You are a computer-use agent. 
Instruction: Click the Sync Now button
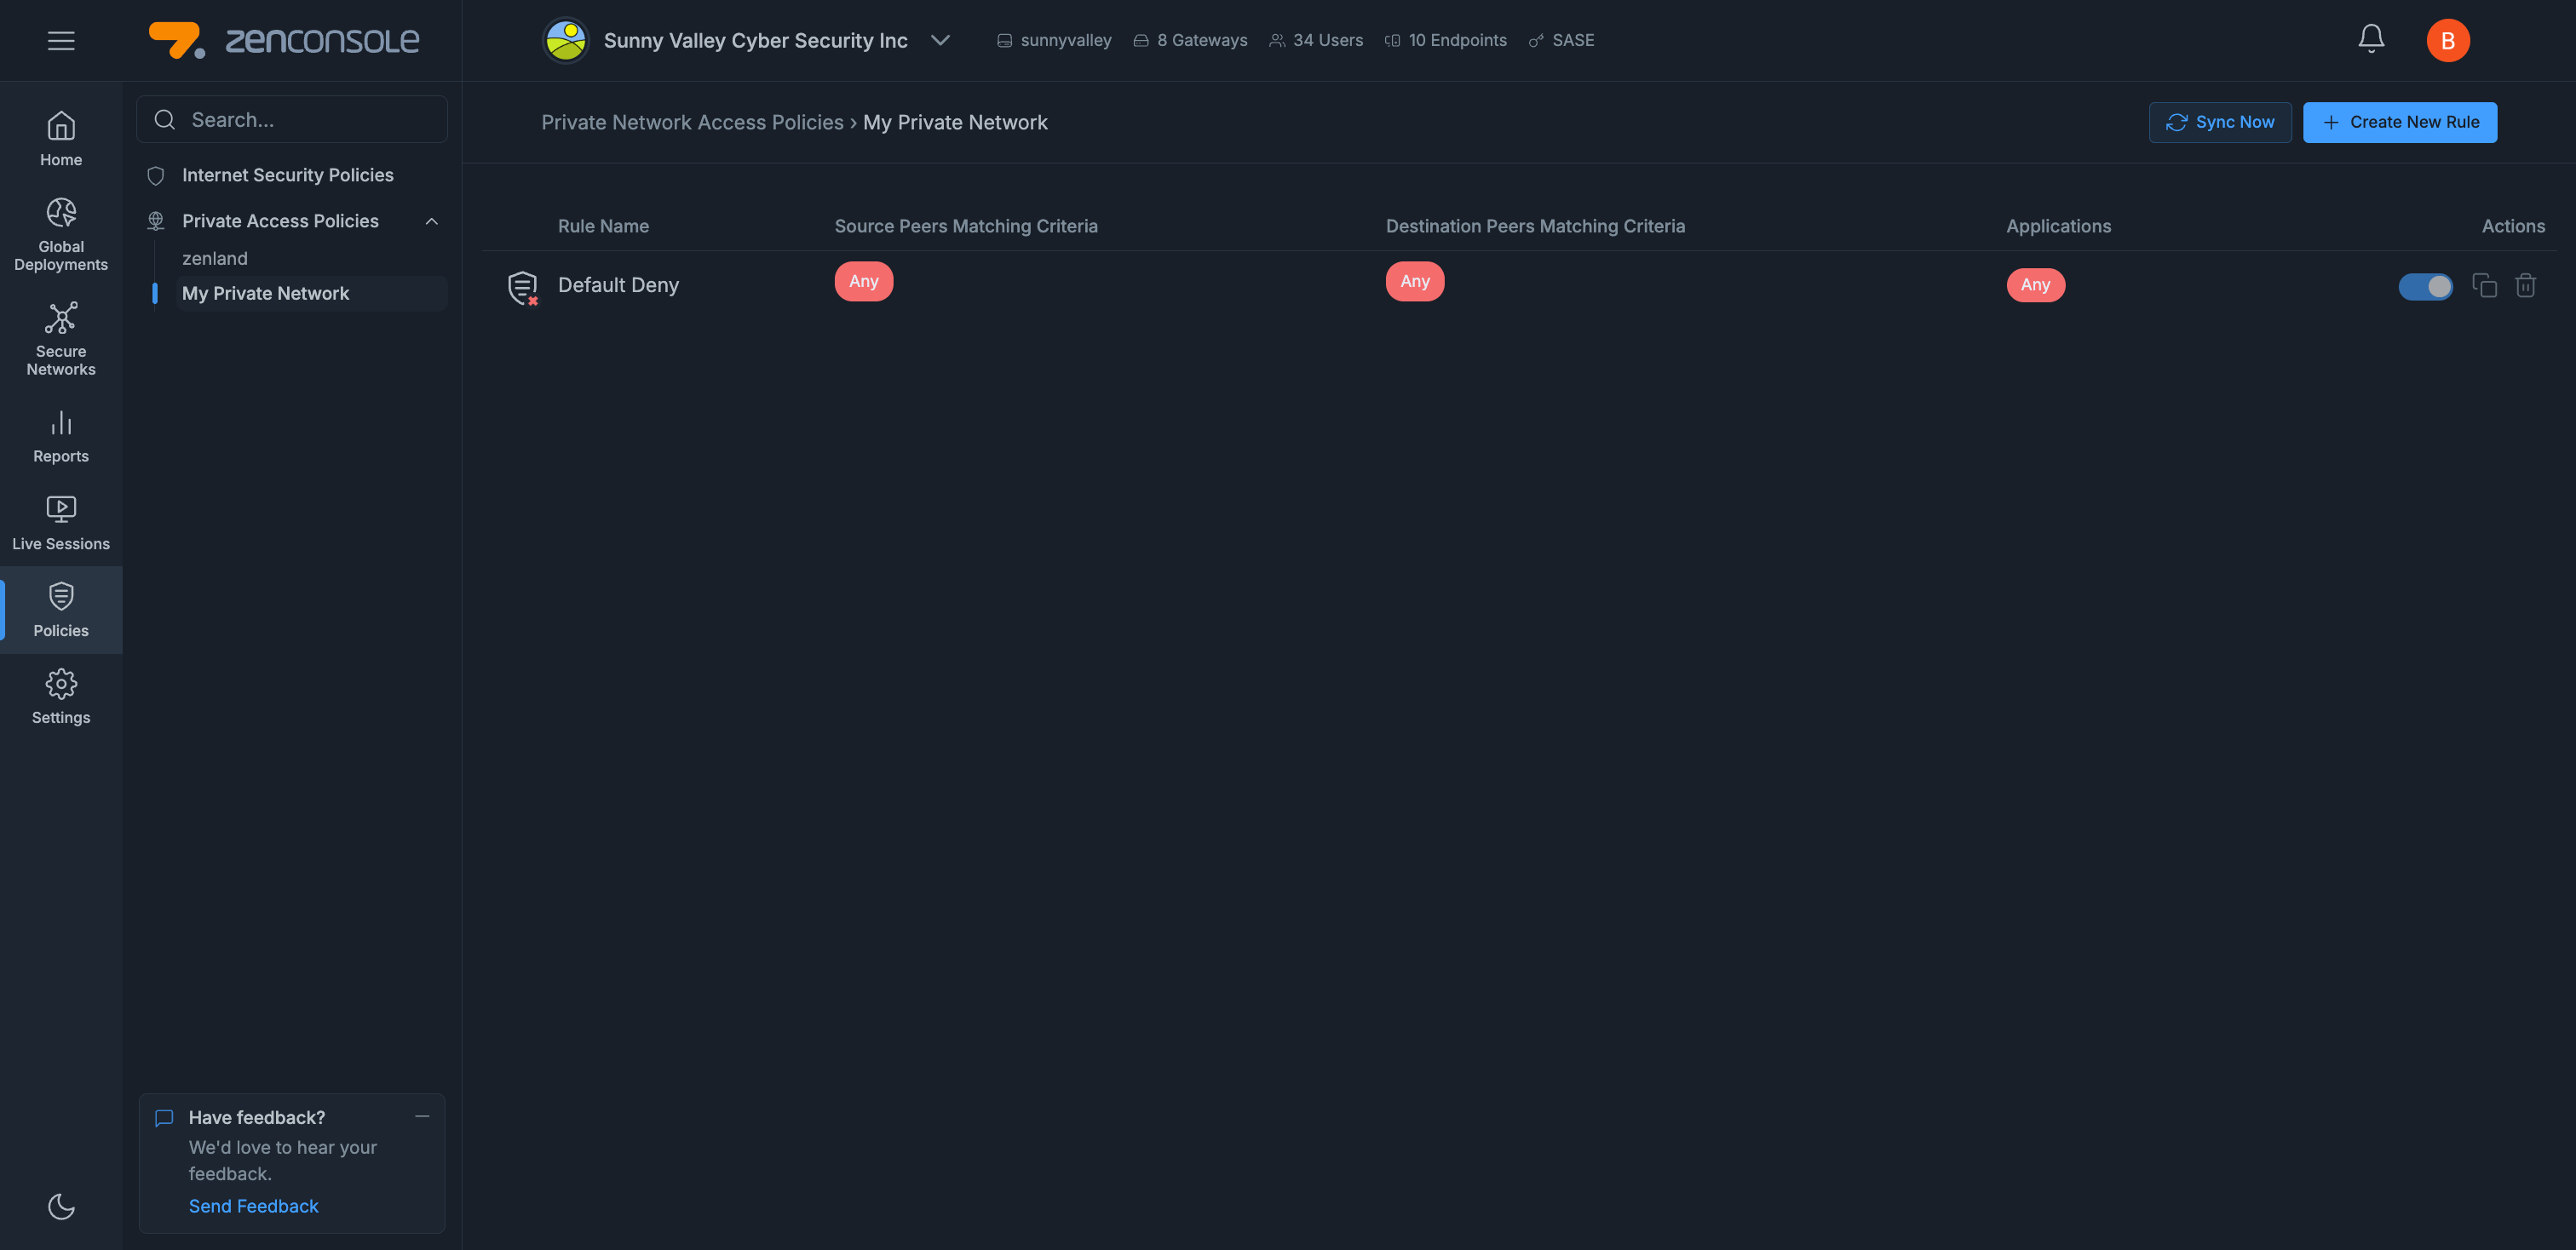coord(2219,122)
